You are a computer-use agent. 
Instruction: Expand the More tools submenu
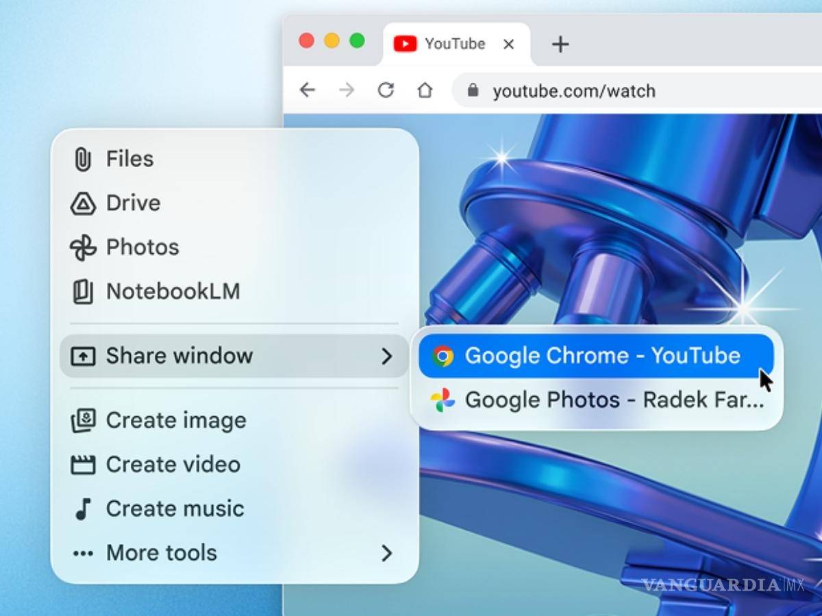pyautogui.click(x=388, y=552)
